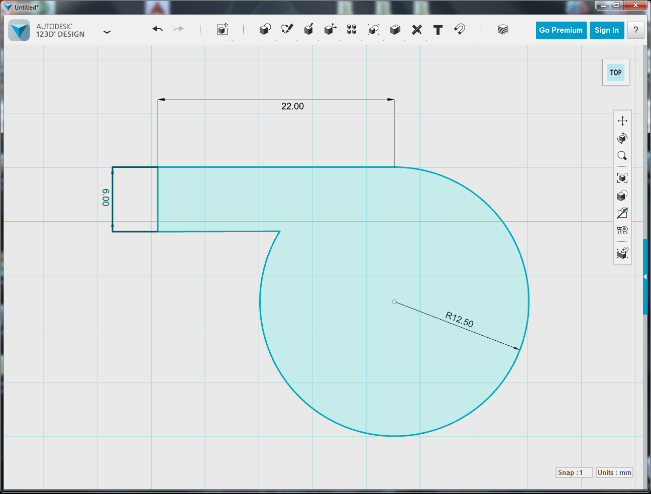Click the TOP face of the view cube

(x=616, y=72)
